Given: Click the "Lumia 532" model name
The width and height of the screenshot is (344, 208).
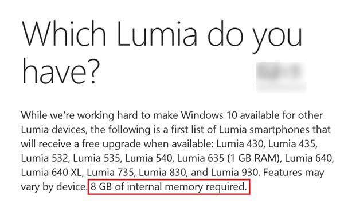Looking at the screenshot, I should (45, 158).
